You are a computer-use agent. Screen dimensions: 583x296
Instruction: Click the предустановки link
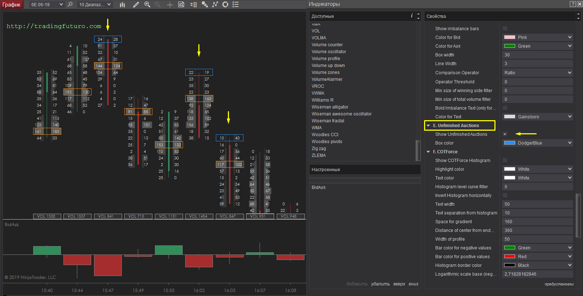click(559, 284)
